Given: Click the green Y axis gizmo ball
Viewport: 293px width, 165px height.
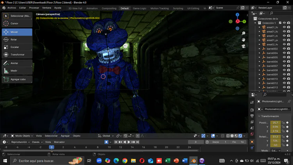Looking at the screenshot, I should [x=244, y=22].
